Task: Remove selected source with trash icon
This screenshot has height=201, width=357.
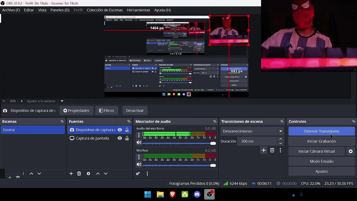Action: (x=79, y=174)
